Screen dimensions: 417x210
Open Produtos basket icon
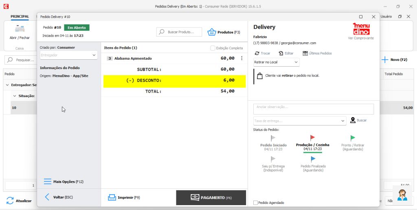[211, 32]
